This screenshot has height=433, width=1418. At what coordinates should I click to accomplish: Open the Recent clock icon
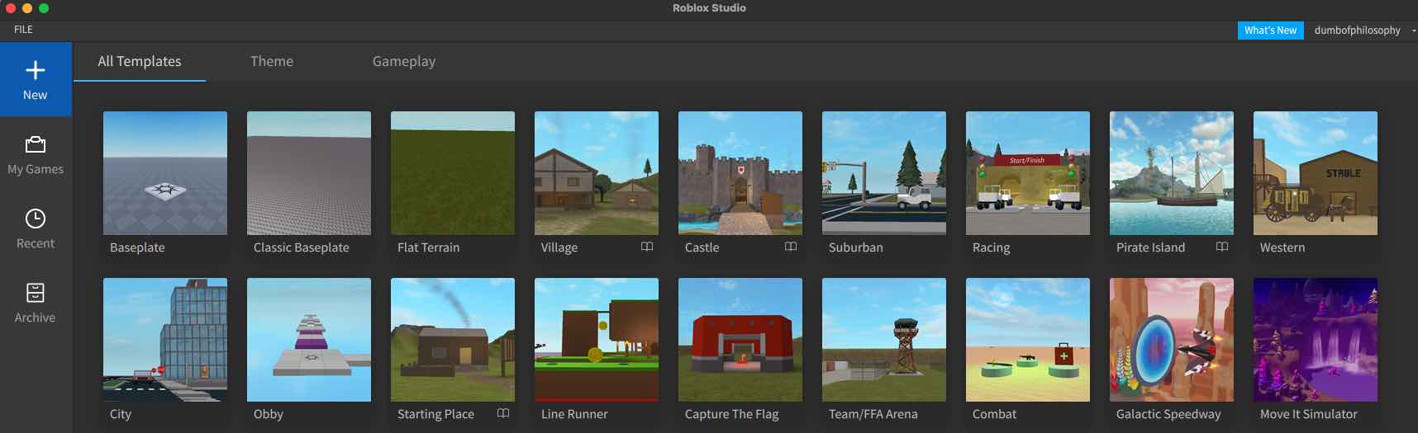point(36,219)
